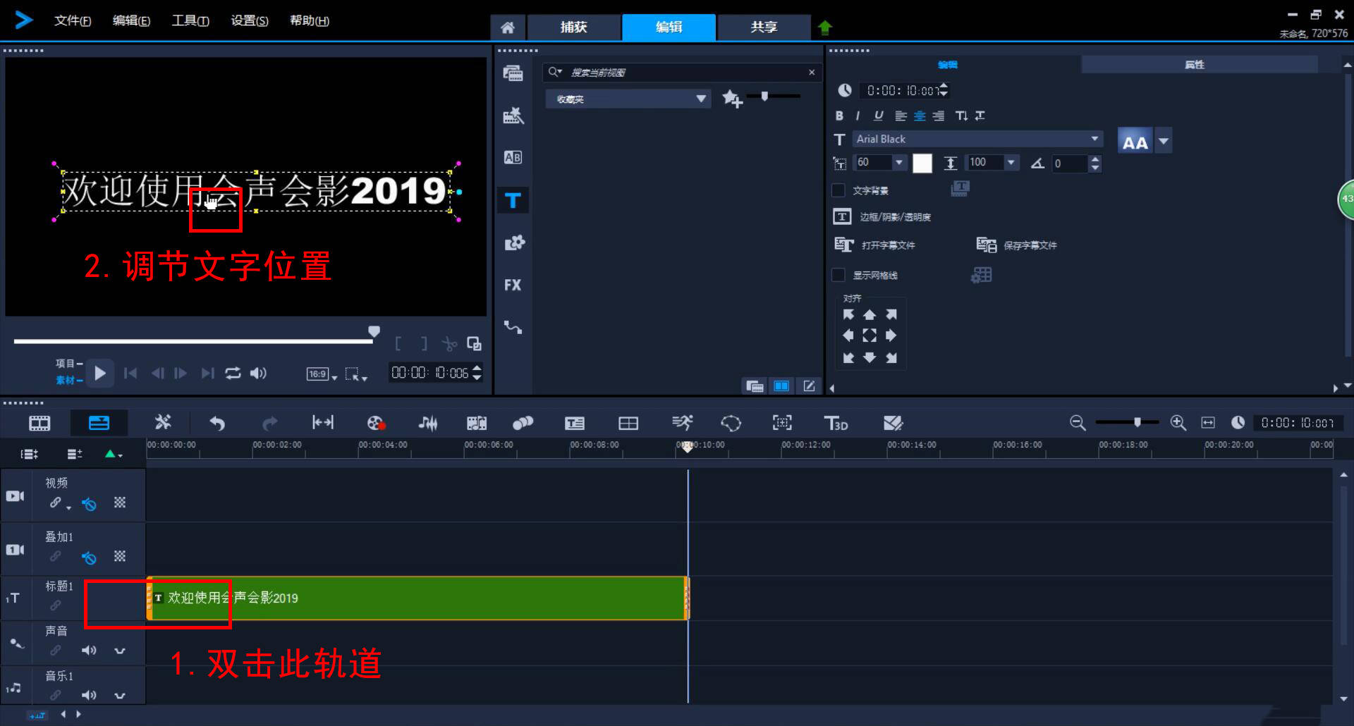Click the 3D Title editor tool
The height and width of the screenshot is (726, 1354).
(836, 423)
